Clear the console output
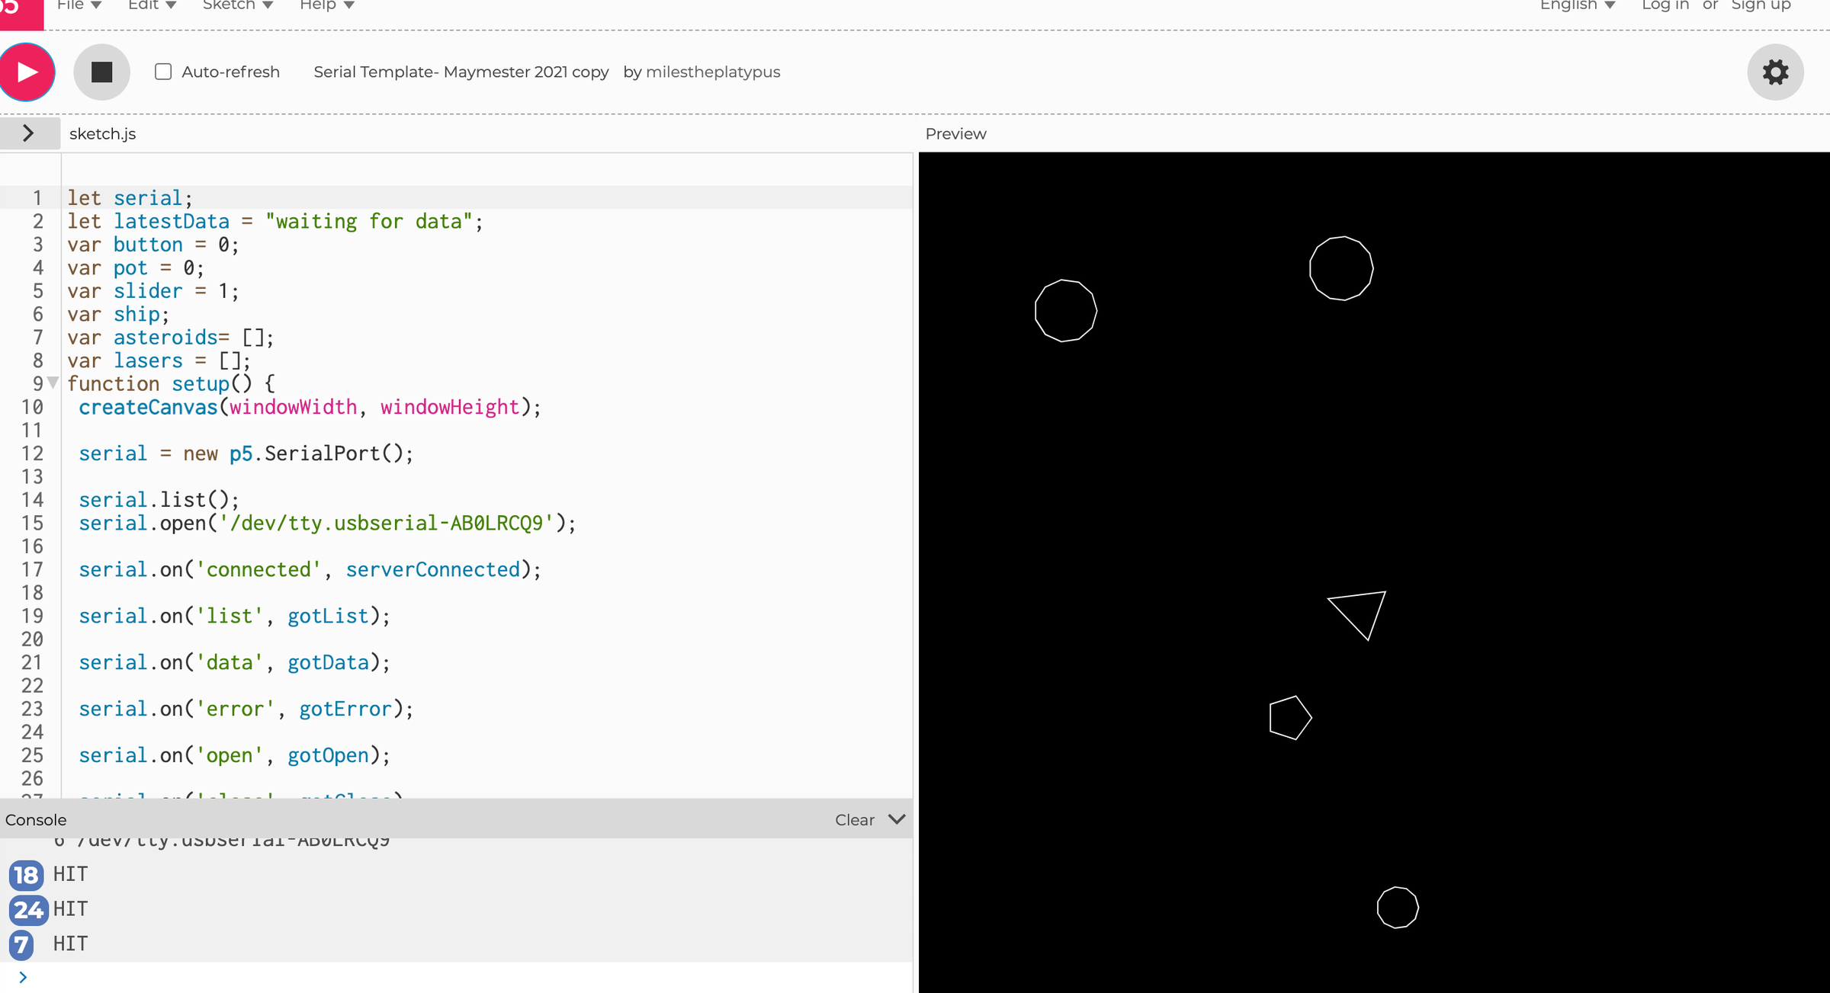 pyautogui.click(x=854, y=820)
